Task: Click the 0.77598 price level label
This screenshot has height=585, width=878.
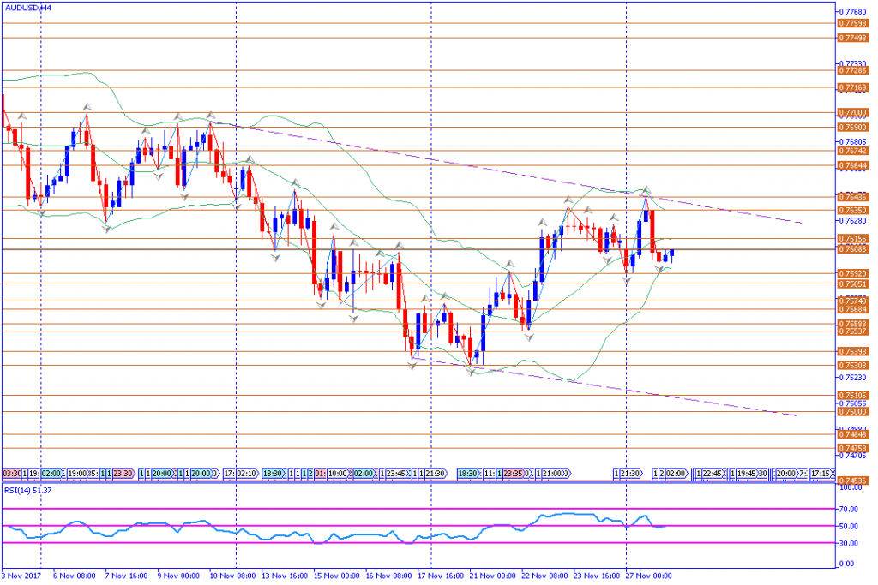Action: tap(852, 23)
